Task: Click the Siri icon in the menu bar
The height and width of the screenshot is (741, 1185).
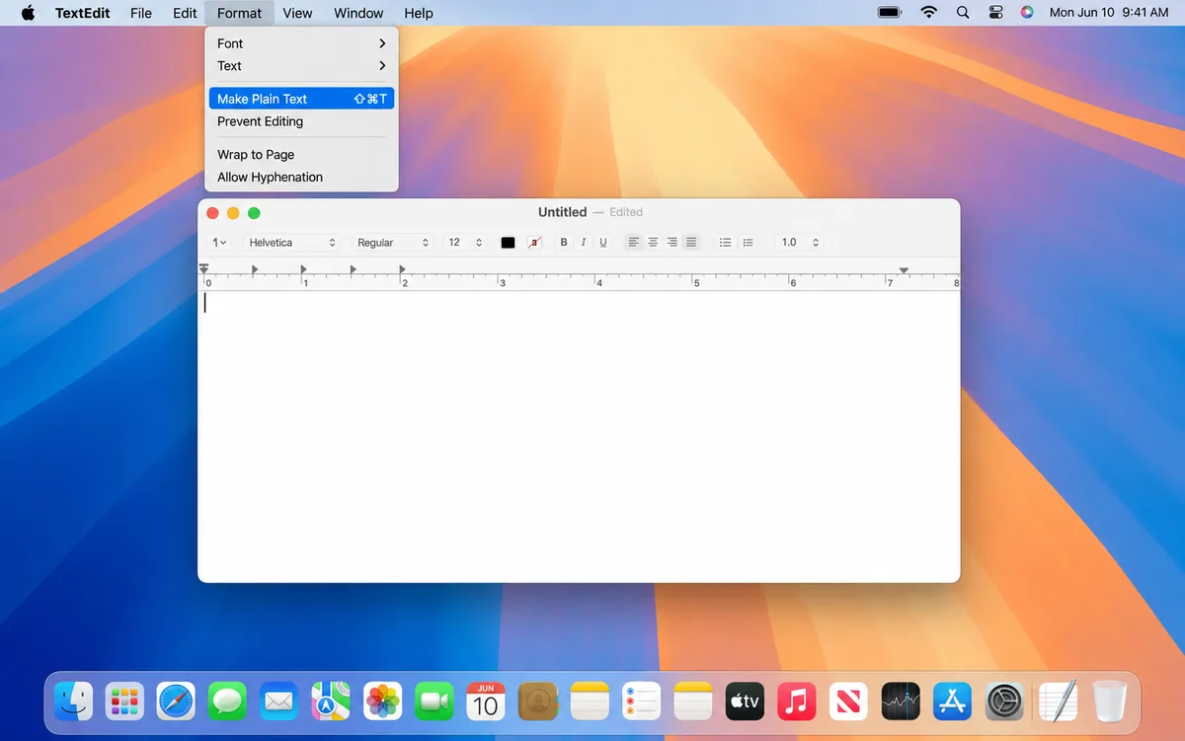Action: [x=1027, y=13]
